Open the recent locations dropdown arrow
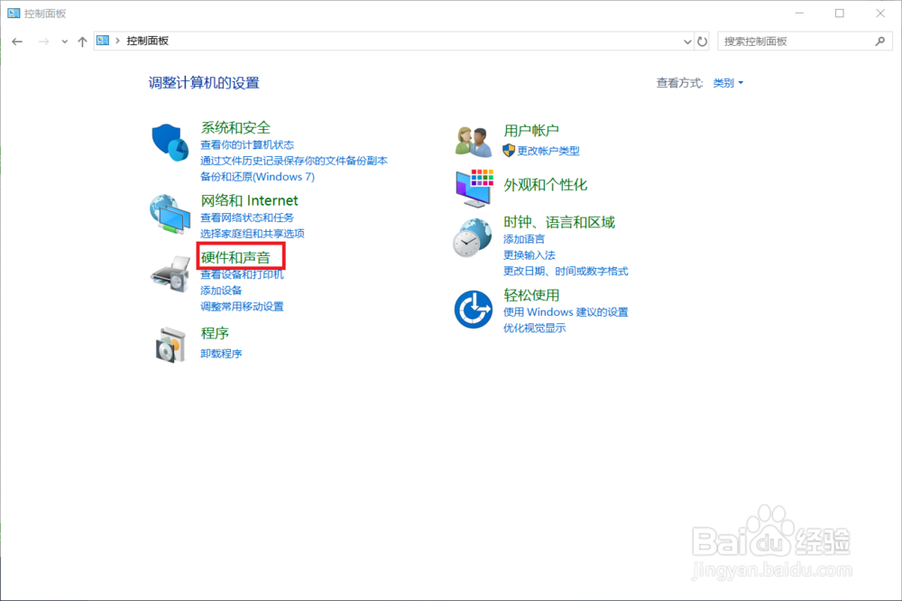The width and height of the screenshot is (902, 601). click(64, 42)
